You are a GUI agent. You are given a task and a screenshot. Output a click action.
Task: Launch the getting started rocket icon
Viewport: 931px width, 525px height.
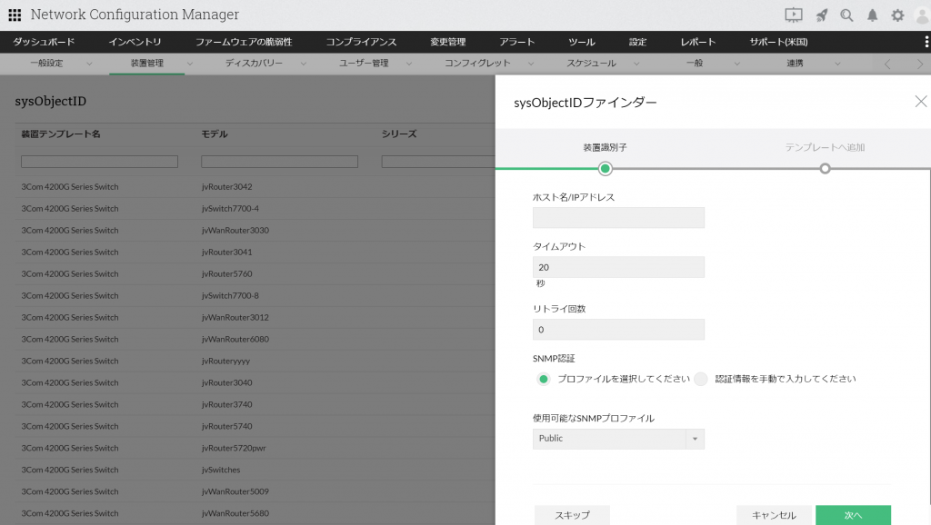[x=822, y=14]
